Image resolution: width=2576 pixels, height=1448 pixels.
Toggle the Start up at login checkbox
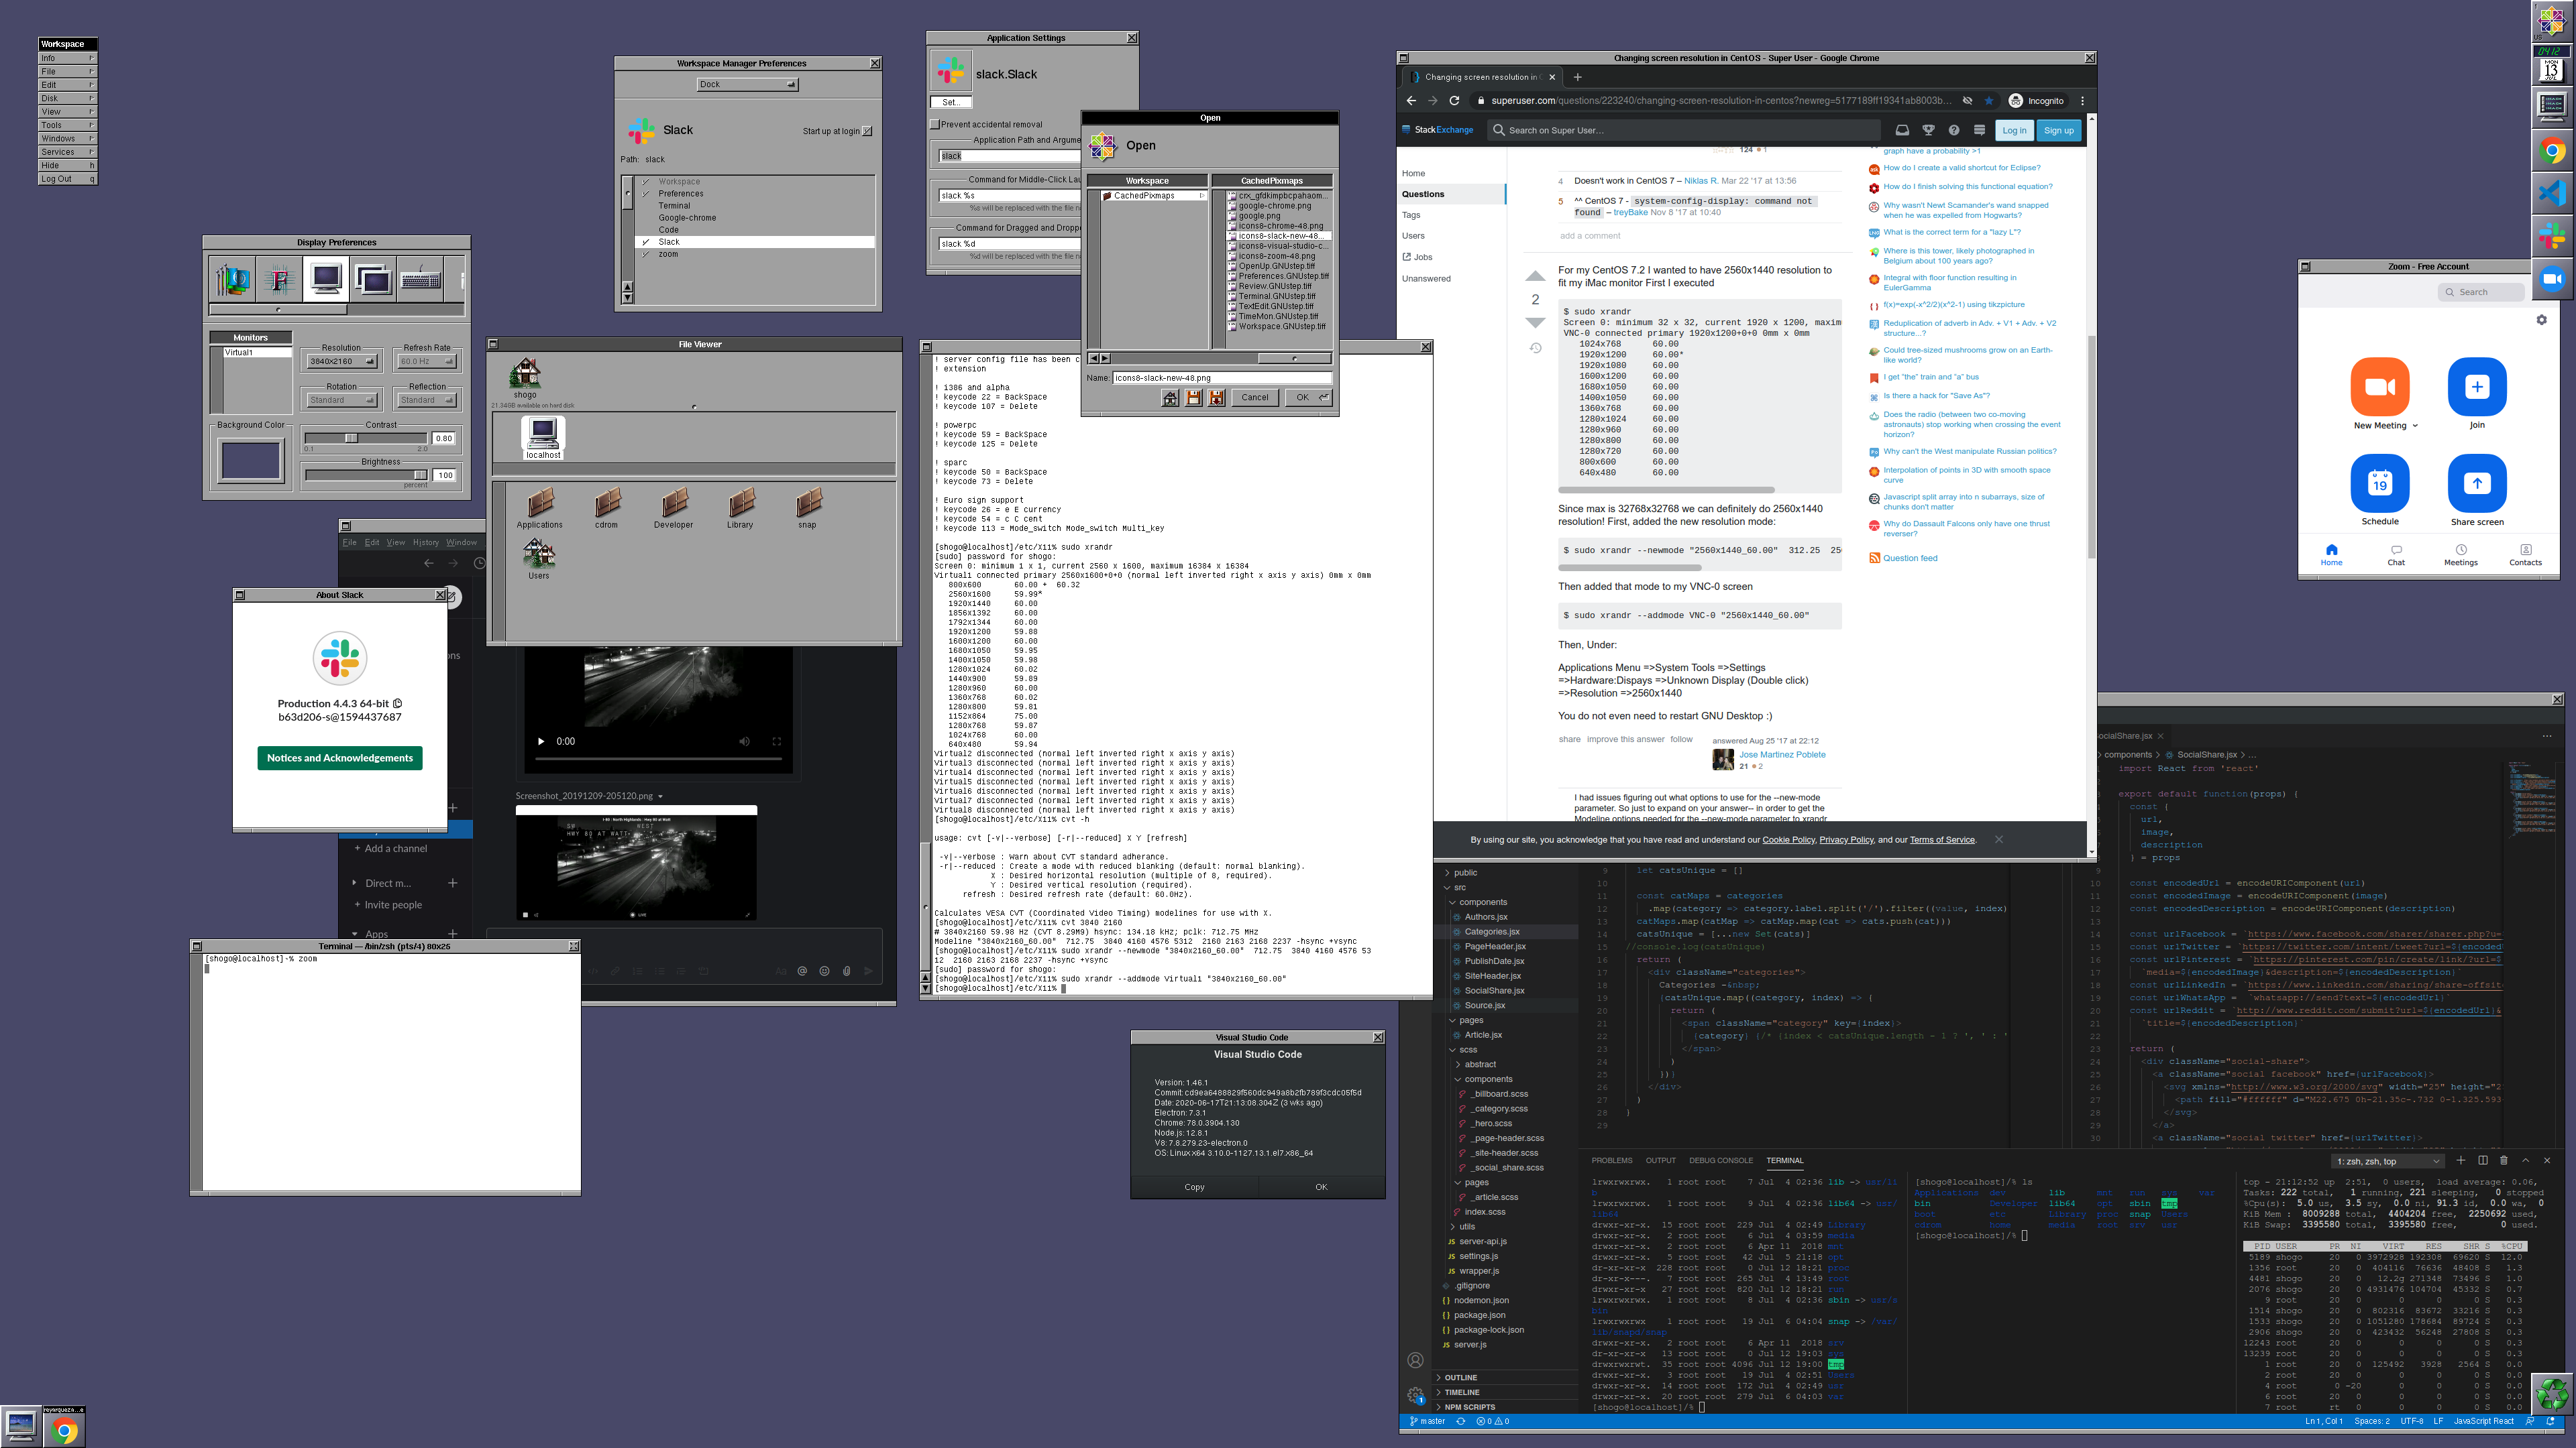[867, 132]
